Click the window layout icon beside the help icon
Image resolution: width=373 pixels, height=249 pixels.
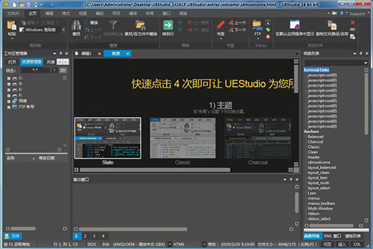(x=334, y=14)
